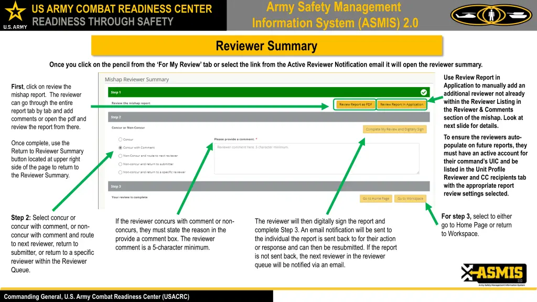Select Non-concur and return to a specific reviewer
This screenshot has width=537, height=302.
click(120, 172)
